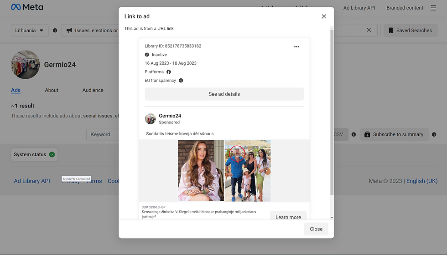
Task: Click the Close button in dialog
Action: [316, 229]
